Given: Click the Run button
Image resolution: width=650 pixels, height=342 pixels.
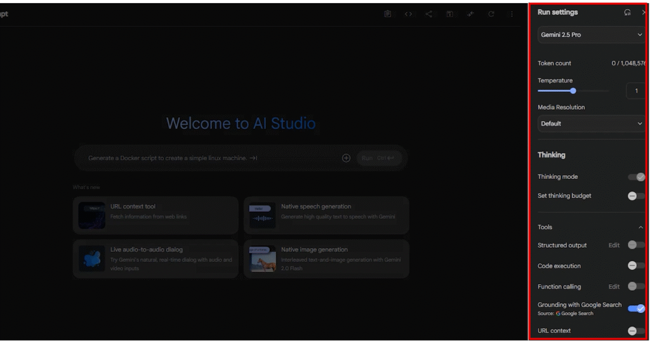Looking at the screenshot, I should pos(378,158).
